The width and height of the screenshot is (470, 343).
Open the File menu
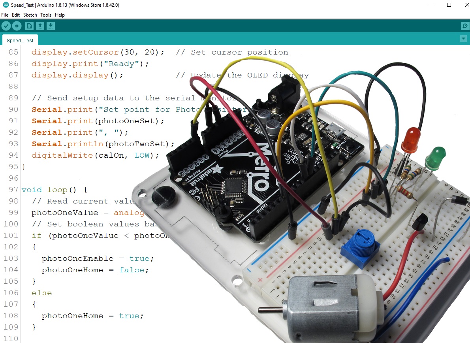[x=5, y=15]
